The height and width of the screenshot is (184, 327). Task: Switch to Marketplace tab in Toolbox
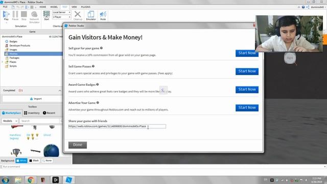coord(11,113)
